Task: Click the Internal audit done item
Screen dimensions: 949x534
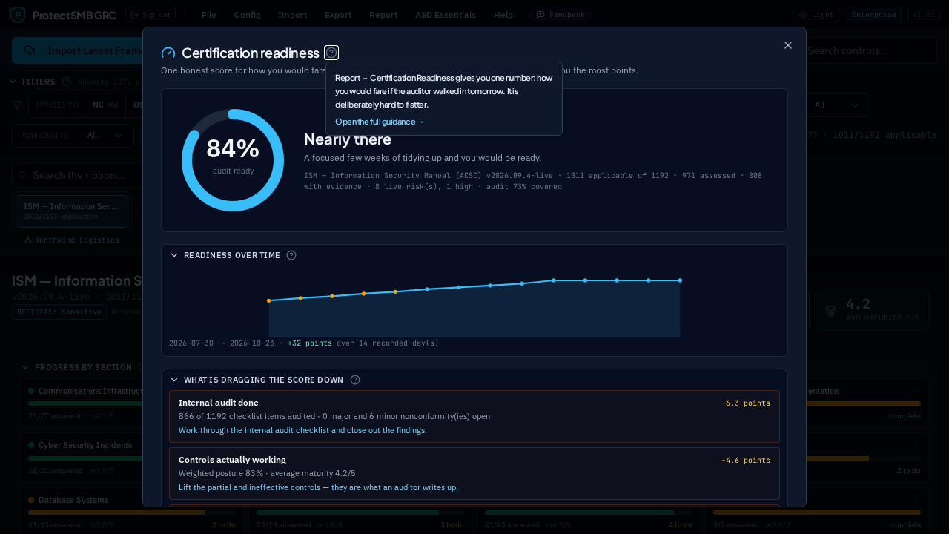Action: [x=474, y=416]
